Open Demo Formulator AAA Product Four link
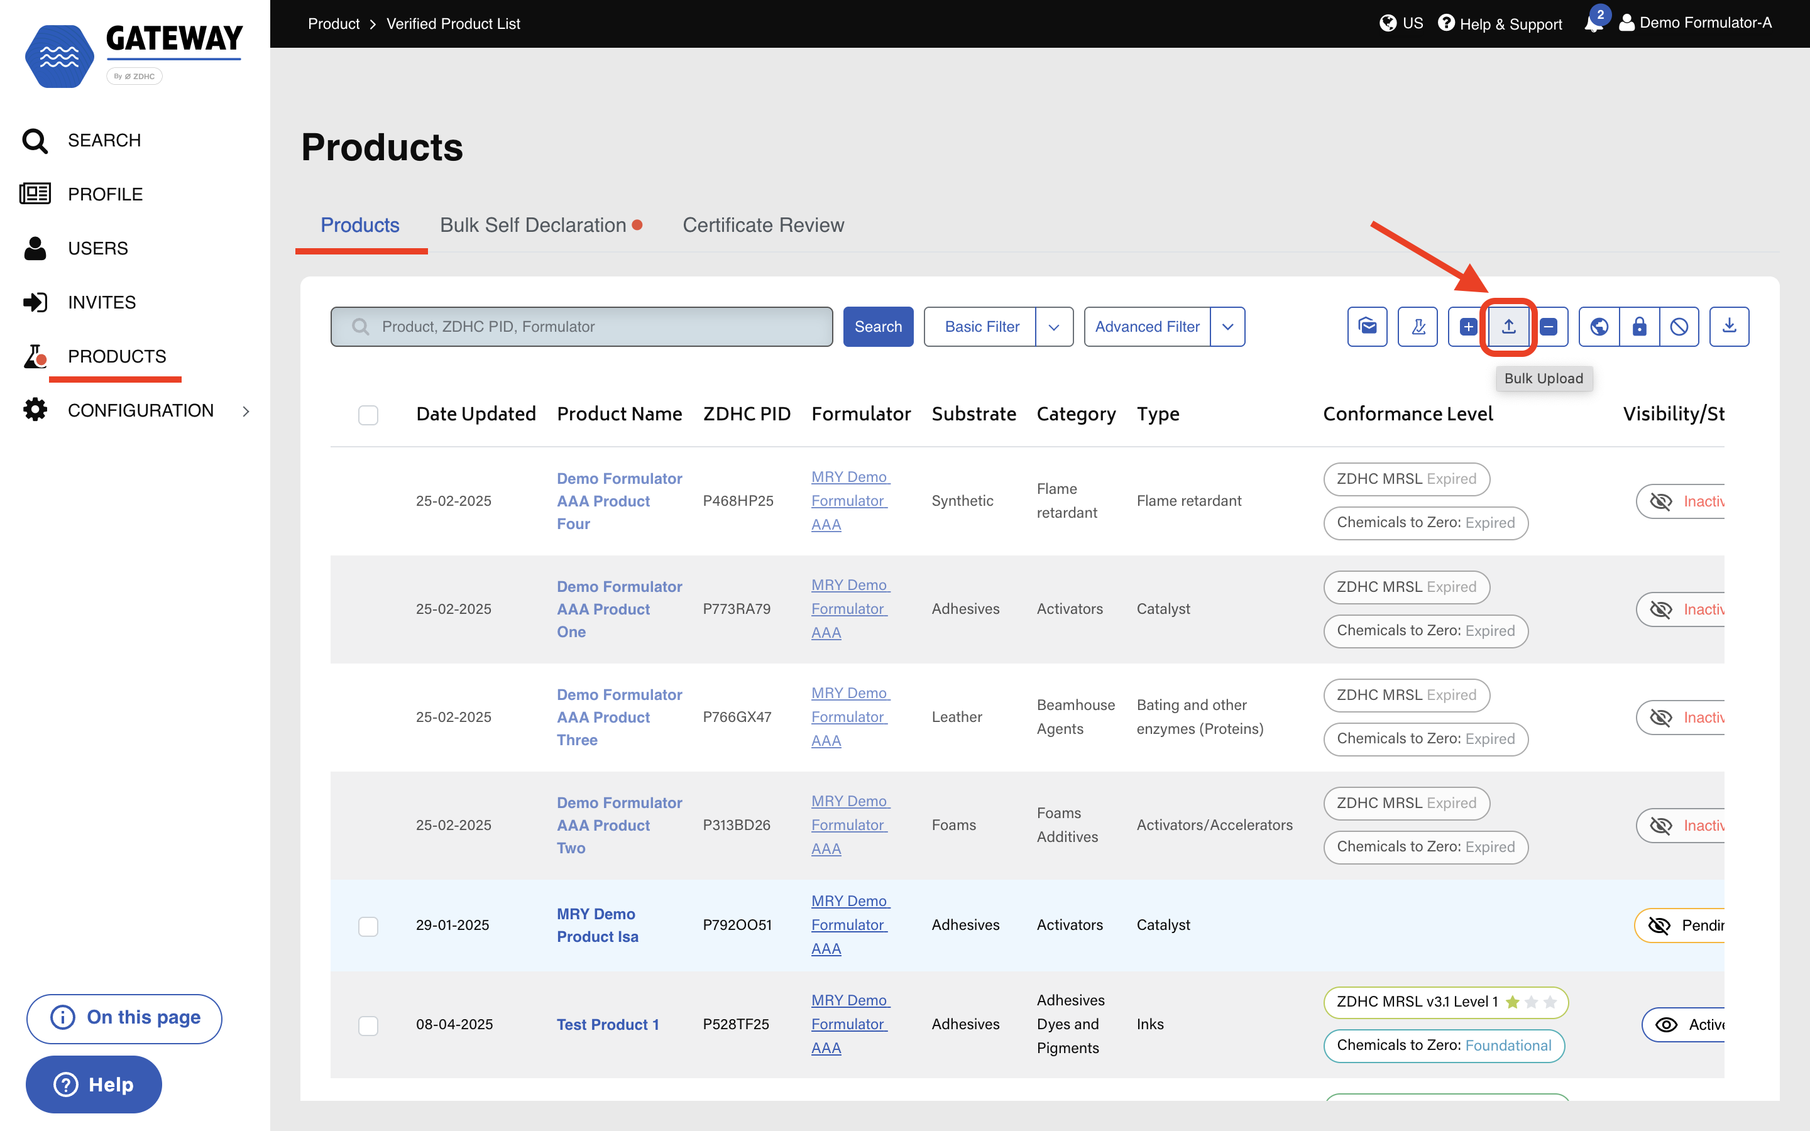This screenshot has width=1810, height=1131. pyautogui.click(x=619, y=501)
